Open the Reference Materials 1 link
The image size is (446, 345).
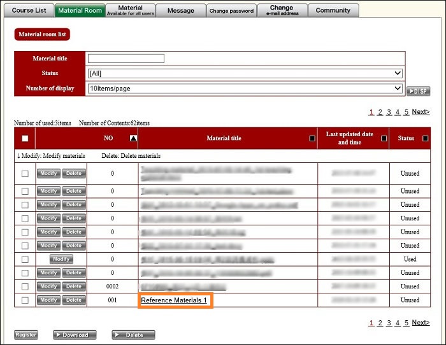(x=174, y=300)
